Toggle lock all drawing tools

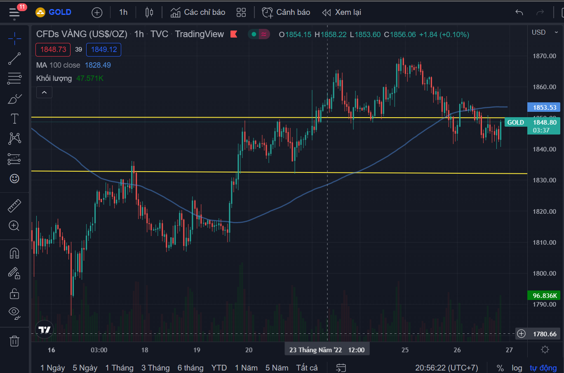coord(14,293)
